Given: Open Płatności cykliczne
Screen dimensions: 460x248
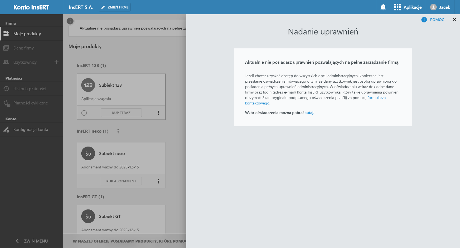Looking at the screenshot, I should (31, 103).
